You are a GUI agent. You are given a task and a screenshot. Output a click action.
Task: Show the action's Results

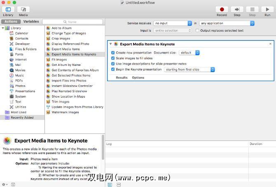point(122,78)
